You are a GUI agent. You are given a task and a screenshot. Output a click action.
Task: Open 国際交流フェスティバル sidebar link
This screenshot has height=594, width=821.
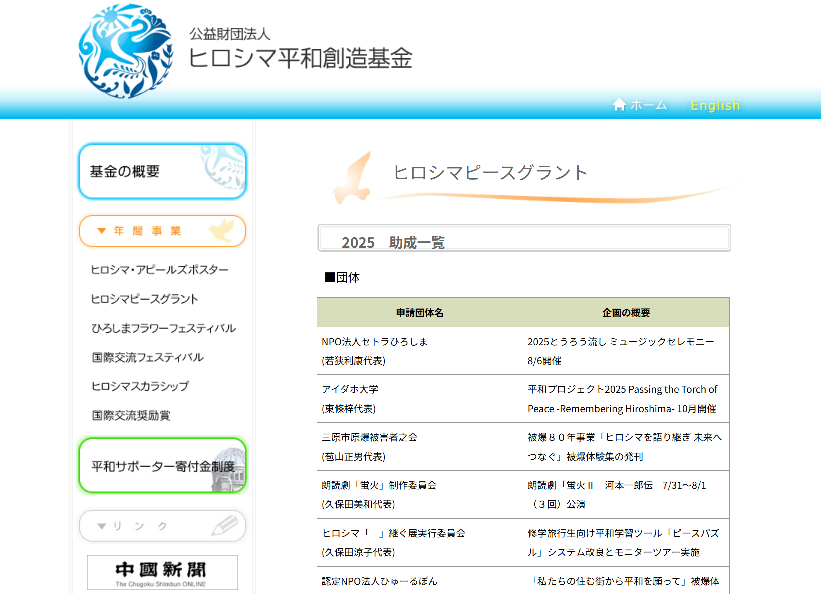click(148, 357)
